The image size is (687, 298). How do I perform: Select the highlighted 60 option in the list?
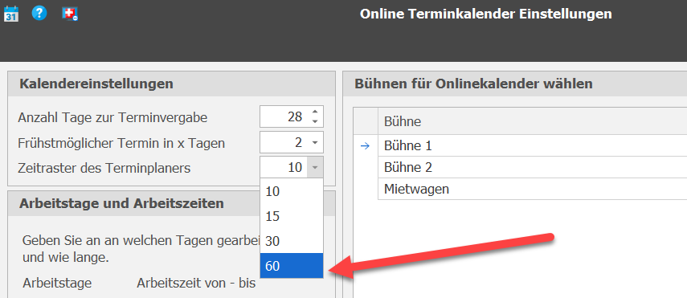[x=292, y=266]
